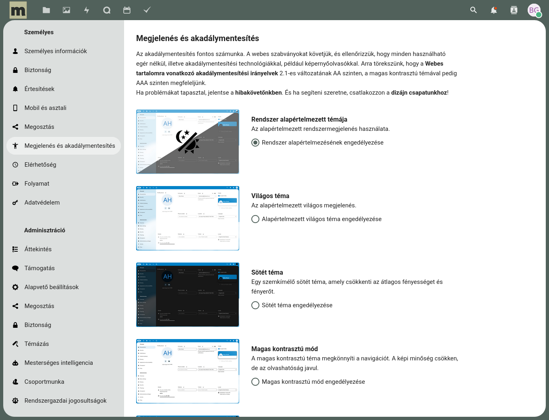This screenshot has width=549, height=420.
Task: Open the Csoportmunka admin section
Action: (64, 382)
